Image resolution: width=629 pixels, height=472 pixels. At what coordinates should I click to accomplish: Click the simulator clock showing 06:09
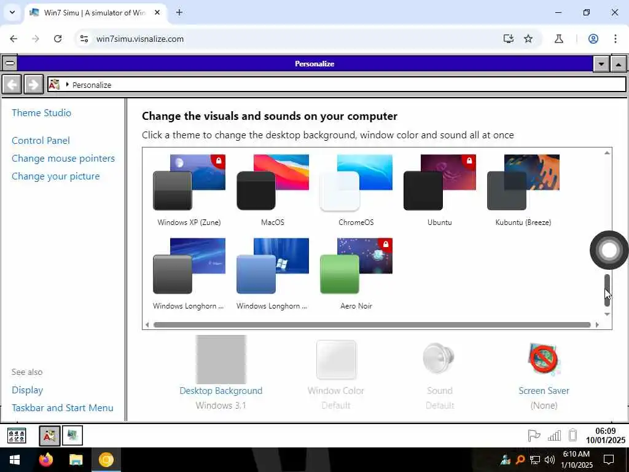605,436
